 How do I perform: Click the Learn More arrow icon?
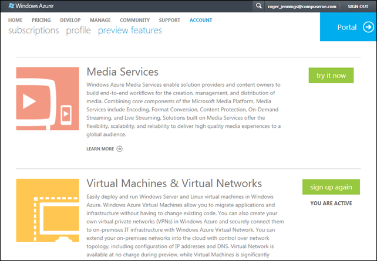pos(120,149)
